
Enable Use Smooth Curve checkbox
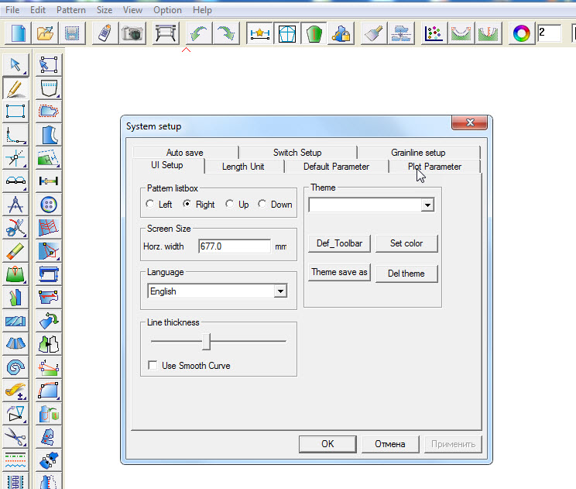152,365
